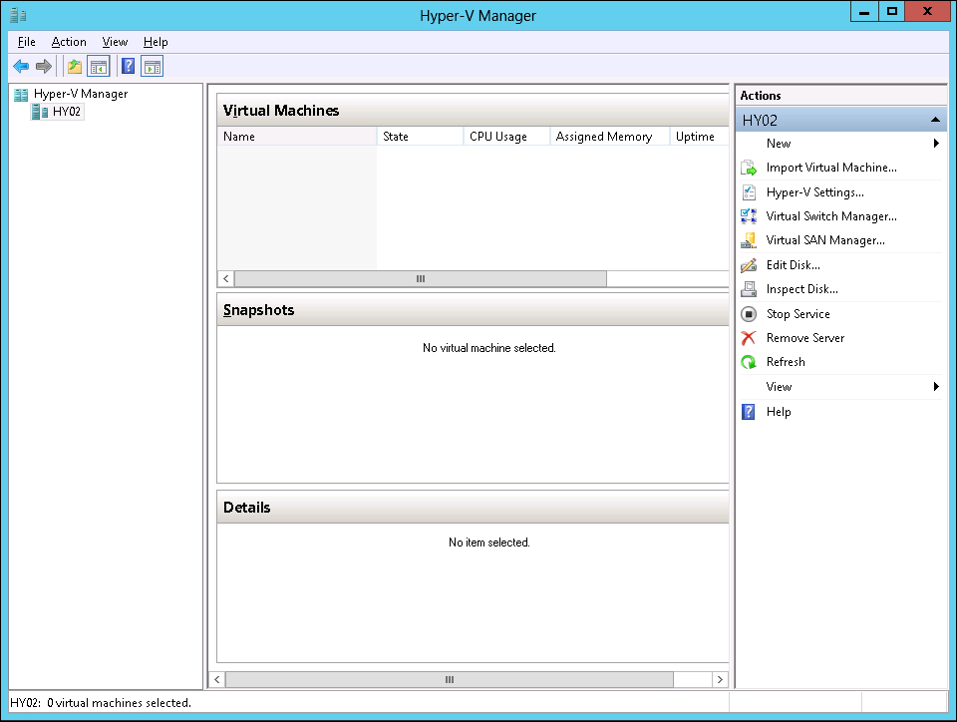The image size is (957, 722).
Task: Click the Help icon in Actions pane
Action: tap(749, 412)
